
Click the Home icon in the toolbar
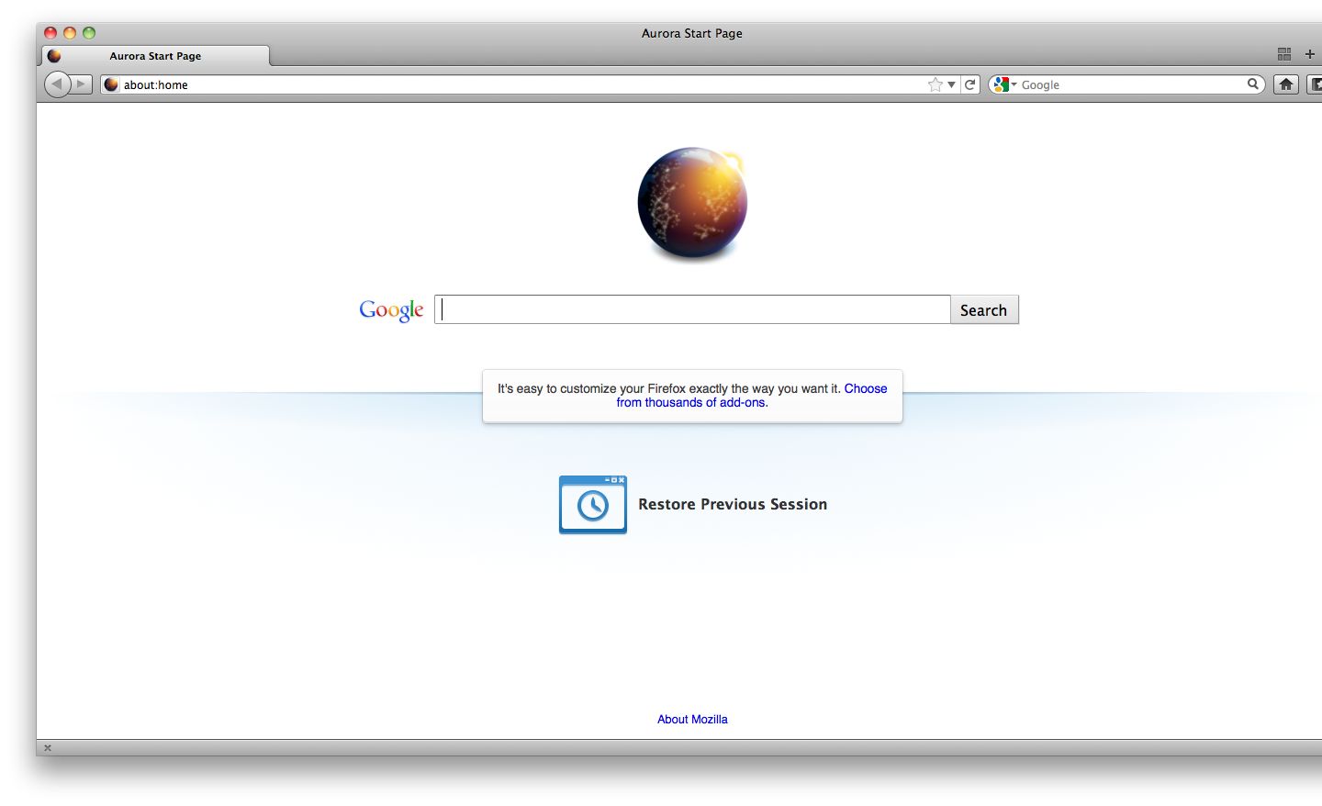pos(1285,84)
